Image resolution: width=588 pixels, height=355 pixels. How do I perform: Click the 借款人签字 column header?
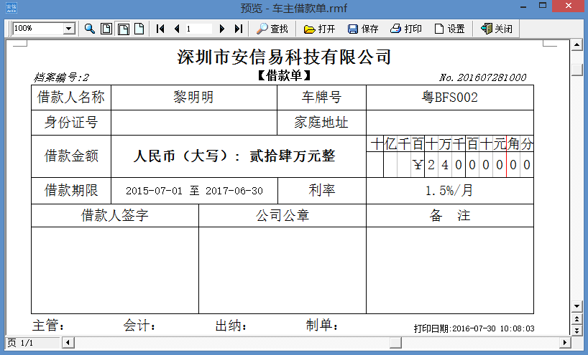(x=115, y=215)
